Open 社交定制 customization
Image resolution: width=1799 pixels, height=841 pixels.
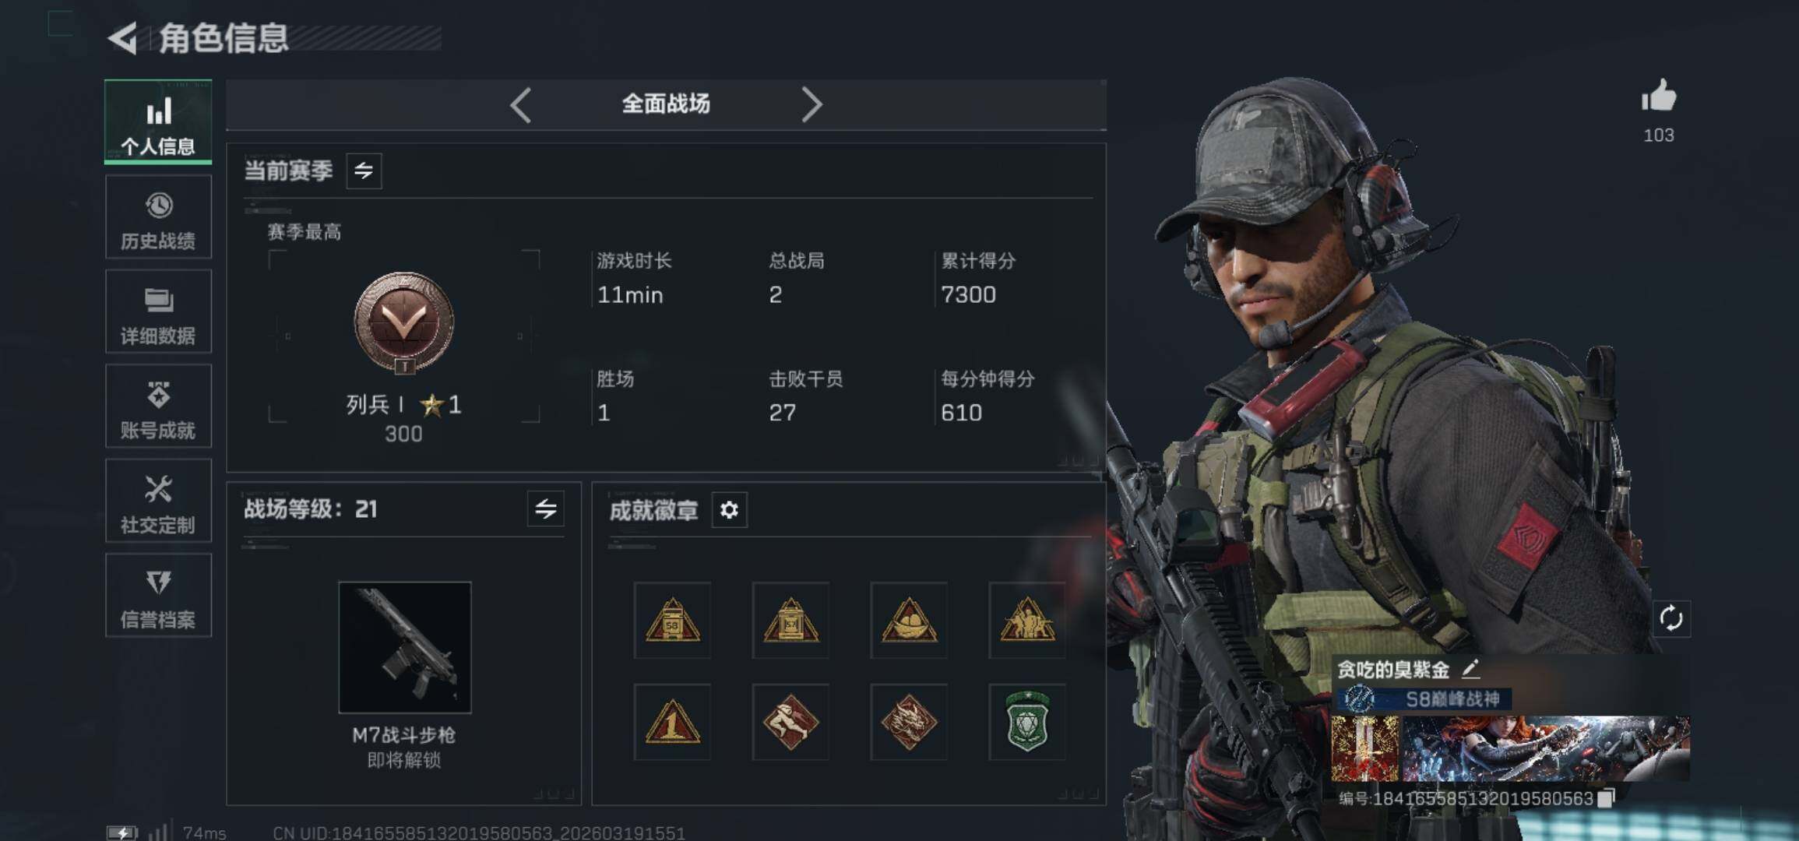(158, 501)
